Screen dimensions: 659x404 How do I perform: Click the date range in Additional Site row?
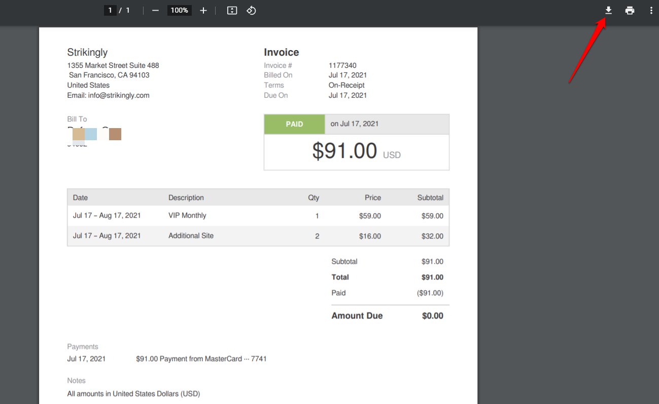(107, 235)
